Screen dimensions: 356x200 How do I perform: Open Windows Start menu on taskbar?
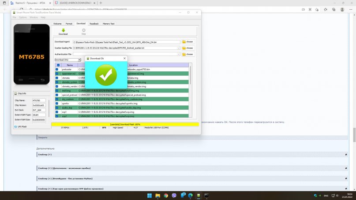149,195
